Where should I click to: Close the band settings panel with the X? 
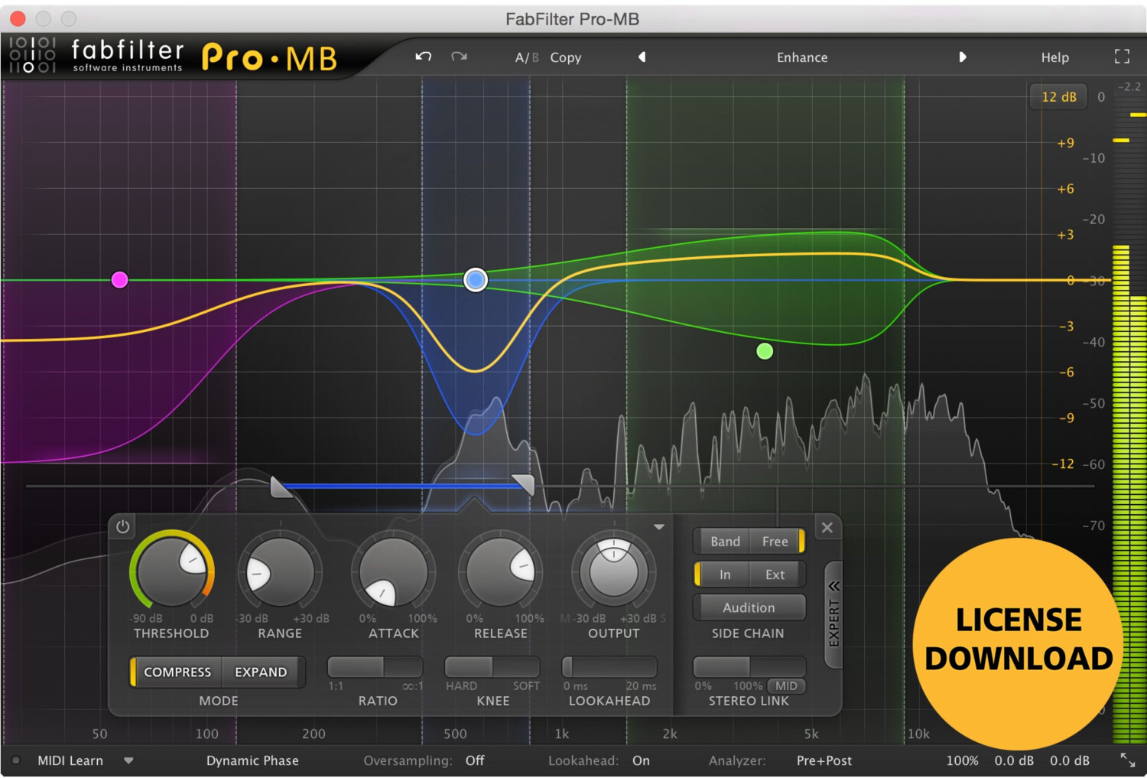[x=827, y=527]
